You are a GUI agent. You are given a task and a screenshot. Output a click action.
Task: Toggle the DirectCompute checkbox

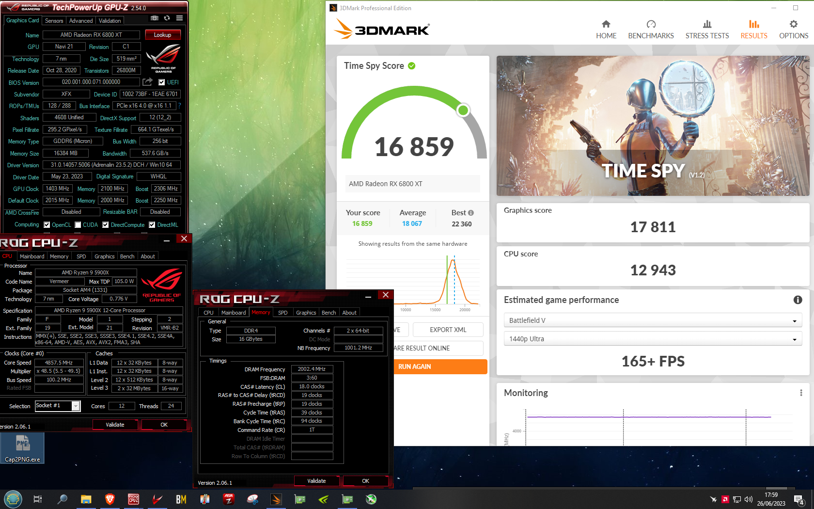point(105,225)
